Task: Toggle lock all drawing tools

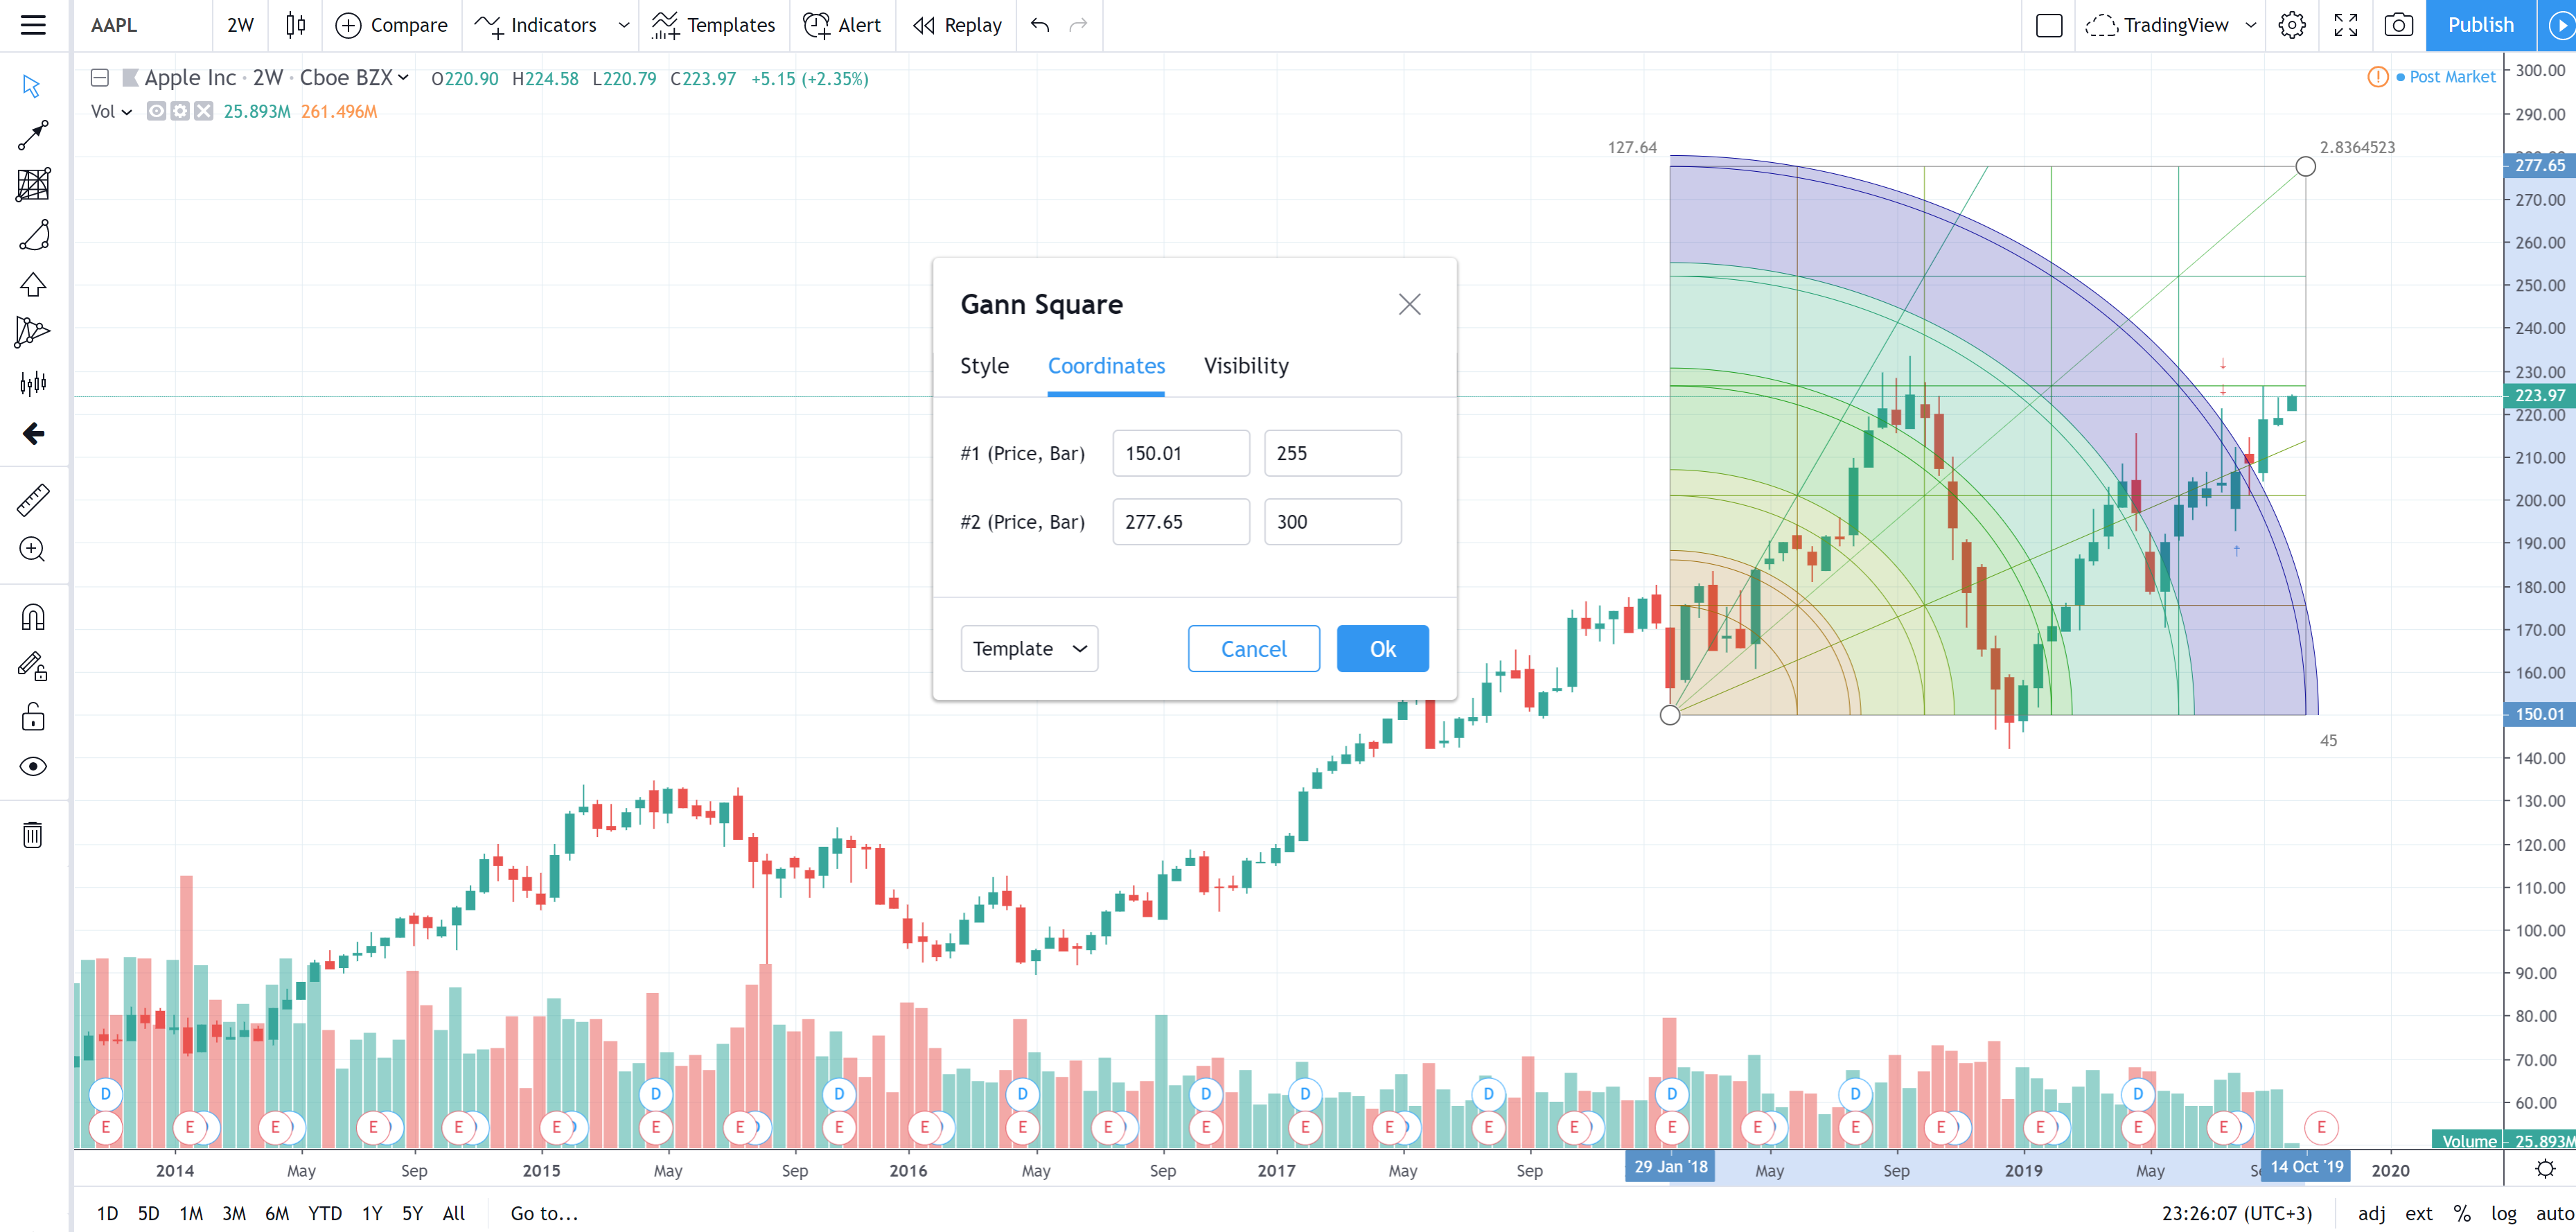Action: 33,716
